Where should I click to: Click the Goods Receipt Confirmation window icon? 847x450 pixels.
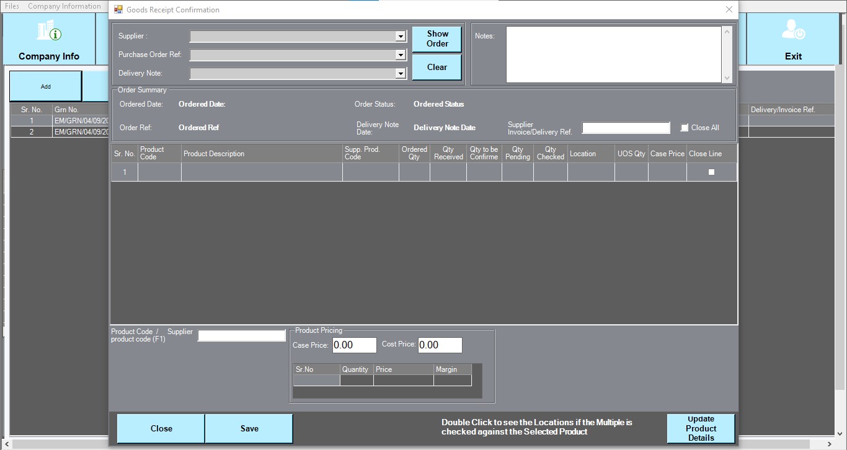tap(118, 10)
